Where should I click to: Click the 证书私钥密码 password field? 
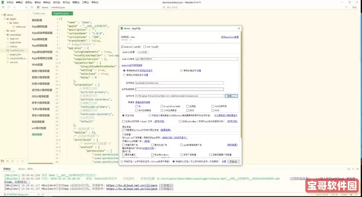[179, 89]
